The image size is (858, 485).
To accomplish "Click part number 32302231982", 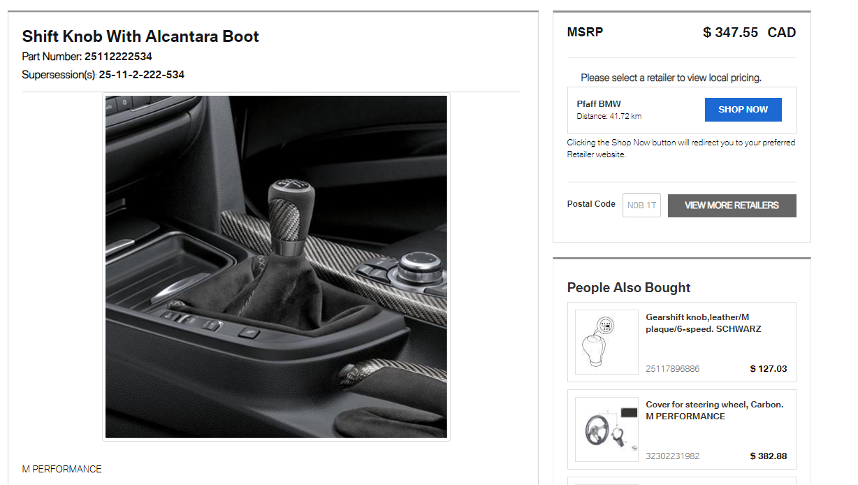I will [672, 456].
